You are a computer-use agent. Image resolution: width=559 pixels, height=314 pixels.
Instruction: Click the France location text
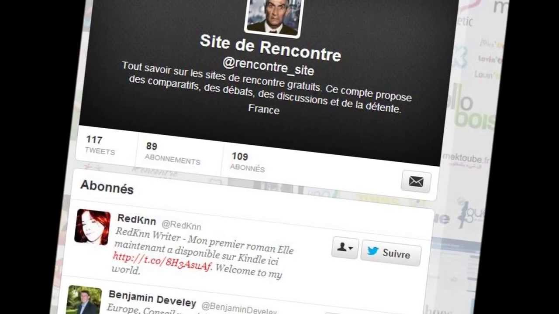click(x=264, y=109)
